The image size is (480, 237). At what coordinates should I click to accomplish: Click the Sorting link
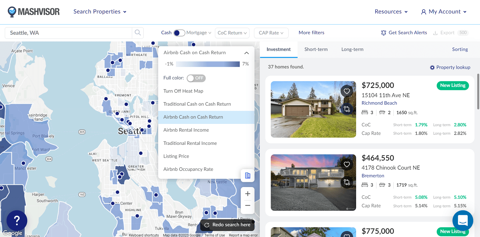point(460,49)
